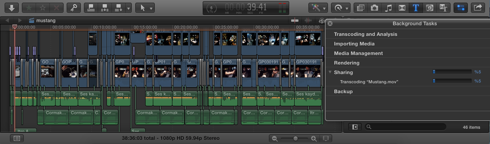Click the Mustang.mov transcoding progress bar
This screenshot has width=490, height=144.
click(x=452, y=81)
